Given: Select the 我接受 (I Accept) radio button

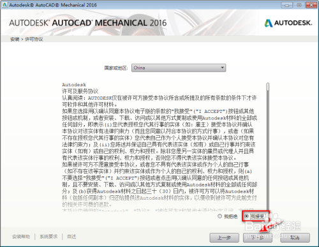Looking at the screenshot, I should 246,216.
